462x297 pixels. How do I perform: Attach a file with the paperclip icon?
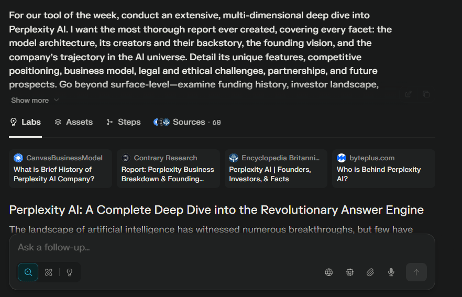pos(370,272)
